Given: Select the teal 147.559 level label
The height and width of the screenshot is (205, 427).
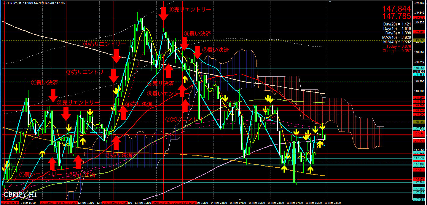Looking at the screenshot, I should pos(419,158).
